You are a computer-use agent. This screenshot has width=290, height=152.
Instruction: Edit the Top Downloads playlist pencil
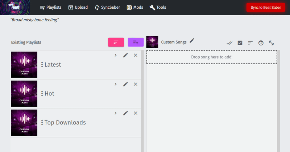[x=125, y=113]
